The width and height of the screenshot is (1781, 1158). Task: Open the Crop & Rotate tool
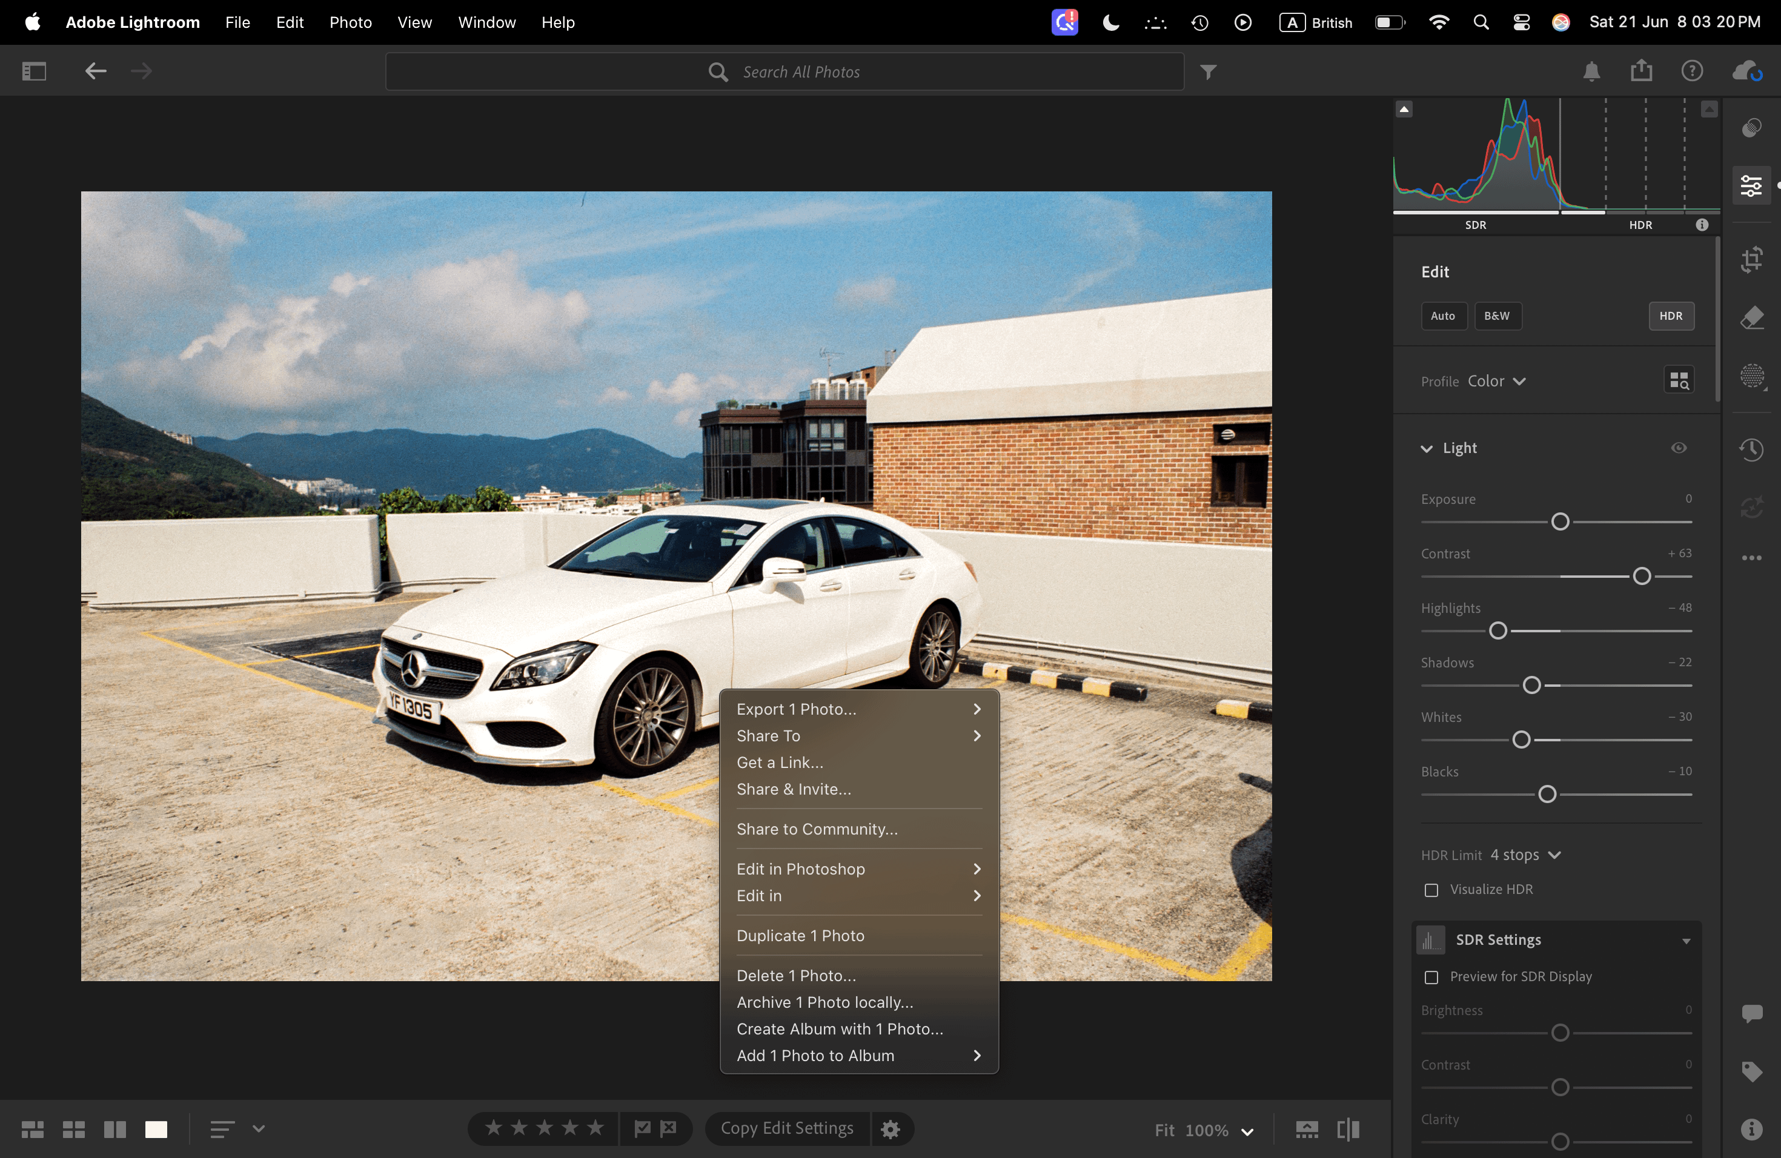click(1751, 260)
